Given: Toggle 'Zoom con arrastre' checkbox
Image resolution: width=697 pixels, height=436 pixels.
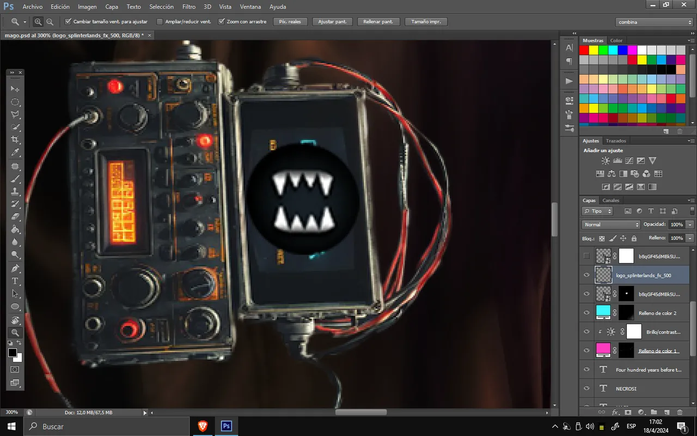Looking at the screenshot, I should pos(222,22).
